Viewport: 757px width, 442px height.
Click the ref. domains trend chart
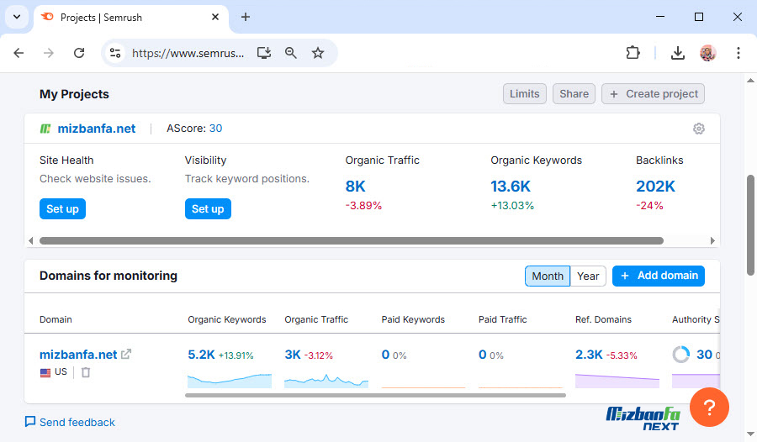pyautogui.click(x=617, y=381)
